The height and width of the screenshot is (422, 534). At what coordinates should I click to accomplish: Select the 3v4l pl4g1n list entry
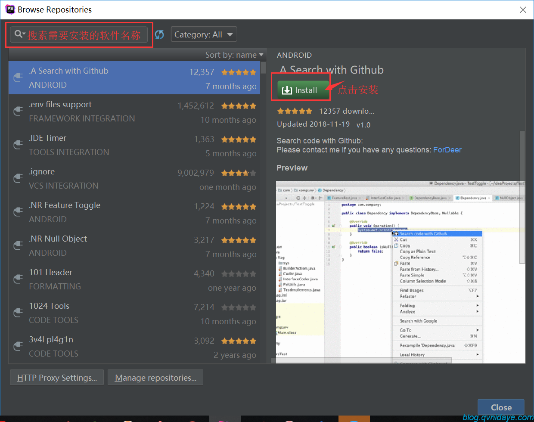click(134, 346)
